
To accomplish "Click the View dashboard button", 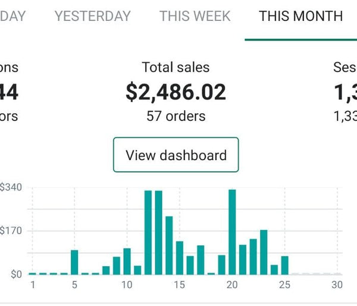I will tap(176, 155).
